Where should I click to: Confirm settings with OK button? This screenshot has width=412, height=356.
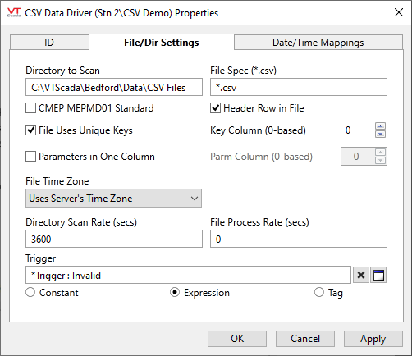(x=237, y=339)
